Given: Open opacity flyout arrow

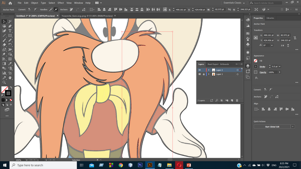Looking at the screenshot, I should pyautogui.click(x=279, y=72).
